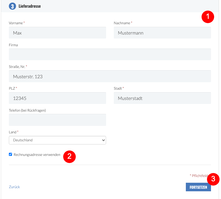Uncheck the Rechnungsadresse verwenden checkbox
The width and height of the screenshot is (221, 199).
click(10, 154)
